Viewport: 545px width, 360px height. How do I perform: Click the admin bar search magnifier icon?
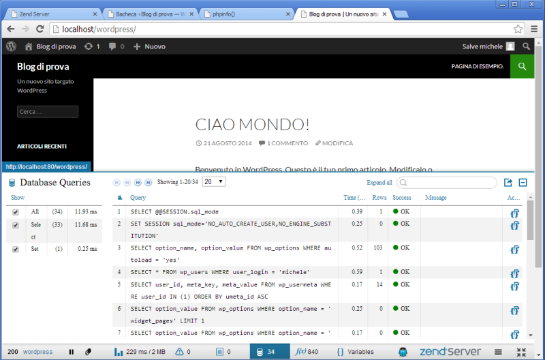(x=526, y=46)
